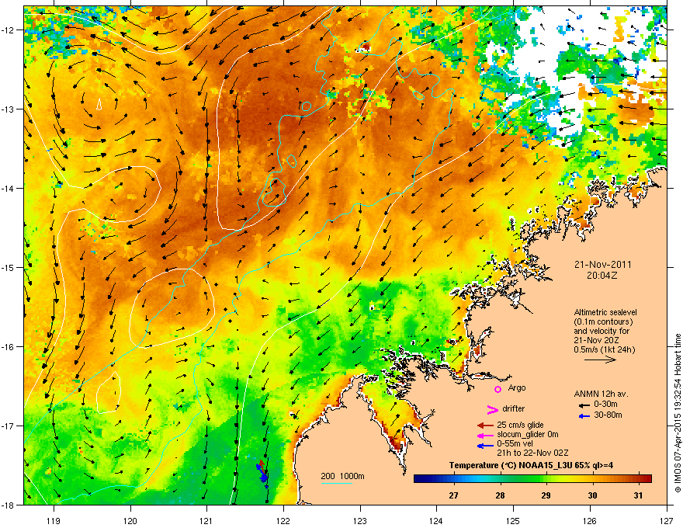This screenshot has width=683, height=528.
Task: Click the drifter legend label
Action: (x=514, y=408)
